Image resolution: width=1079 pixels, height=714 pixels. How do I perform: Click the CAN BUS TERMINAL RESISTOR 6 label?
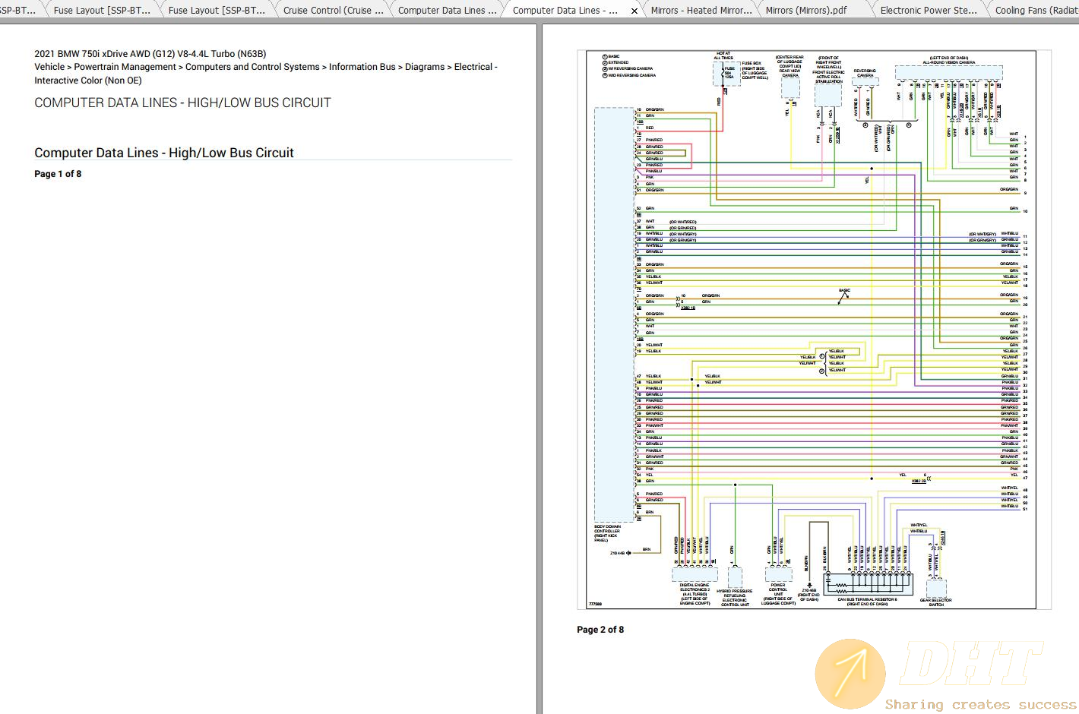click(867, 602)
